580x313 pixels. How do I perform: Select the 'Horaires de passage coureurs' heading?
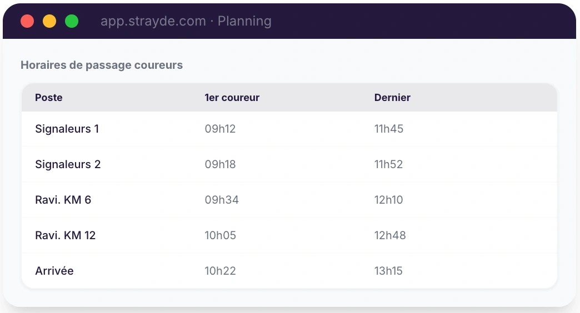[x=102, y=65]
